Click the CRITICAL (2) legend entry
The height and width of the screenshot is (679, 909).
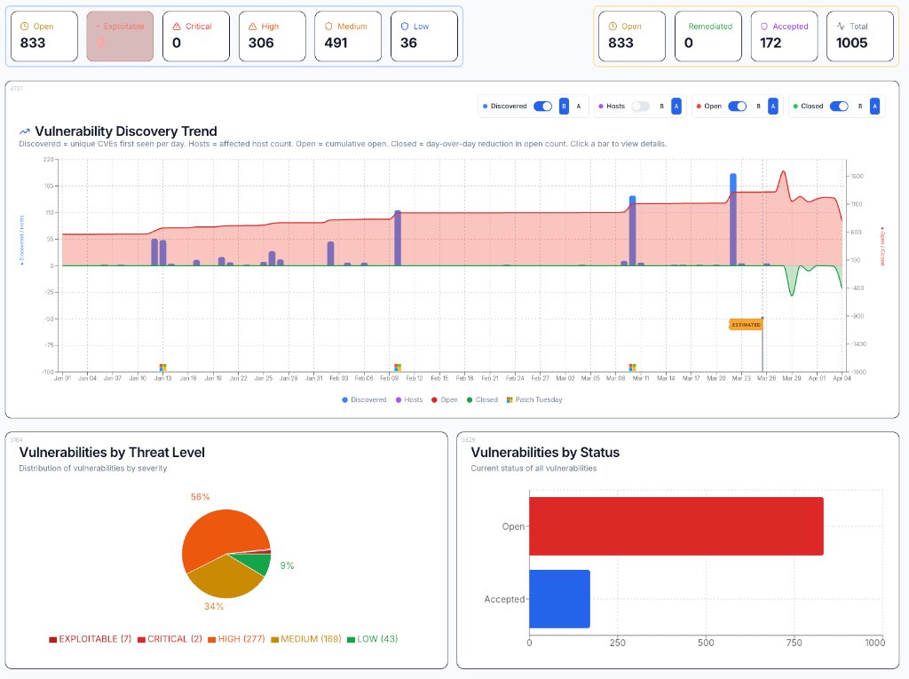(x=170, y=639)
